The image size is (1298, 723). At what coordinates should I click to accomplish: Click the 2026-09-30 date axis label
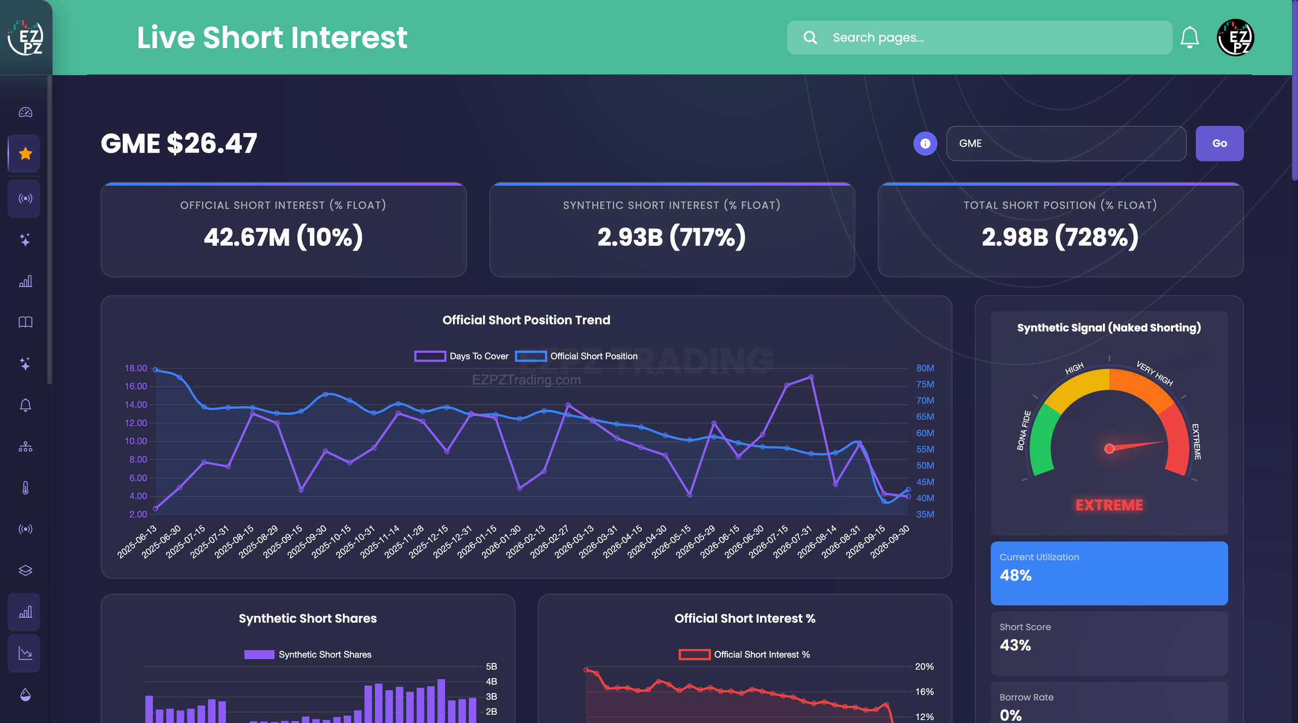[x=891, y=541]
